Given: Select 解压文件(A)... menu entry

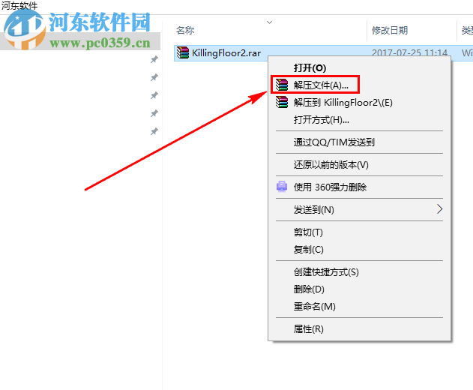Looking at the screenshot, I should pos(321,85).
